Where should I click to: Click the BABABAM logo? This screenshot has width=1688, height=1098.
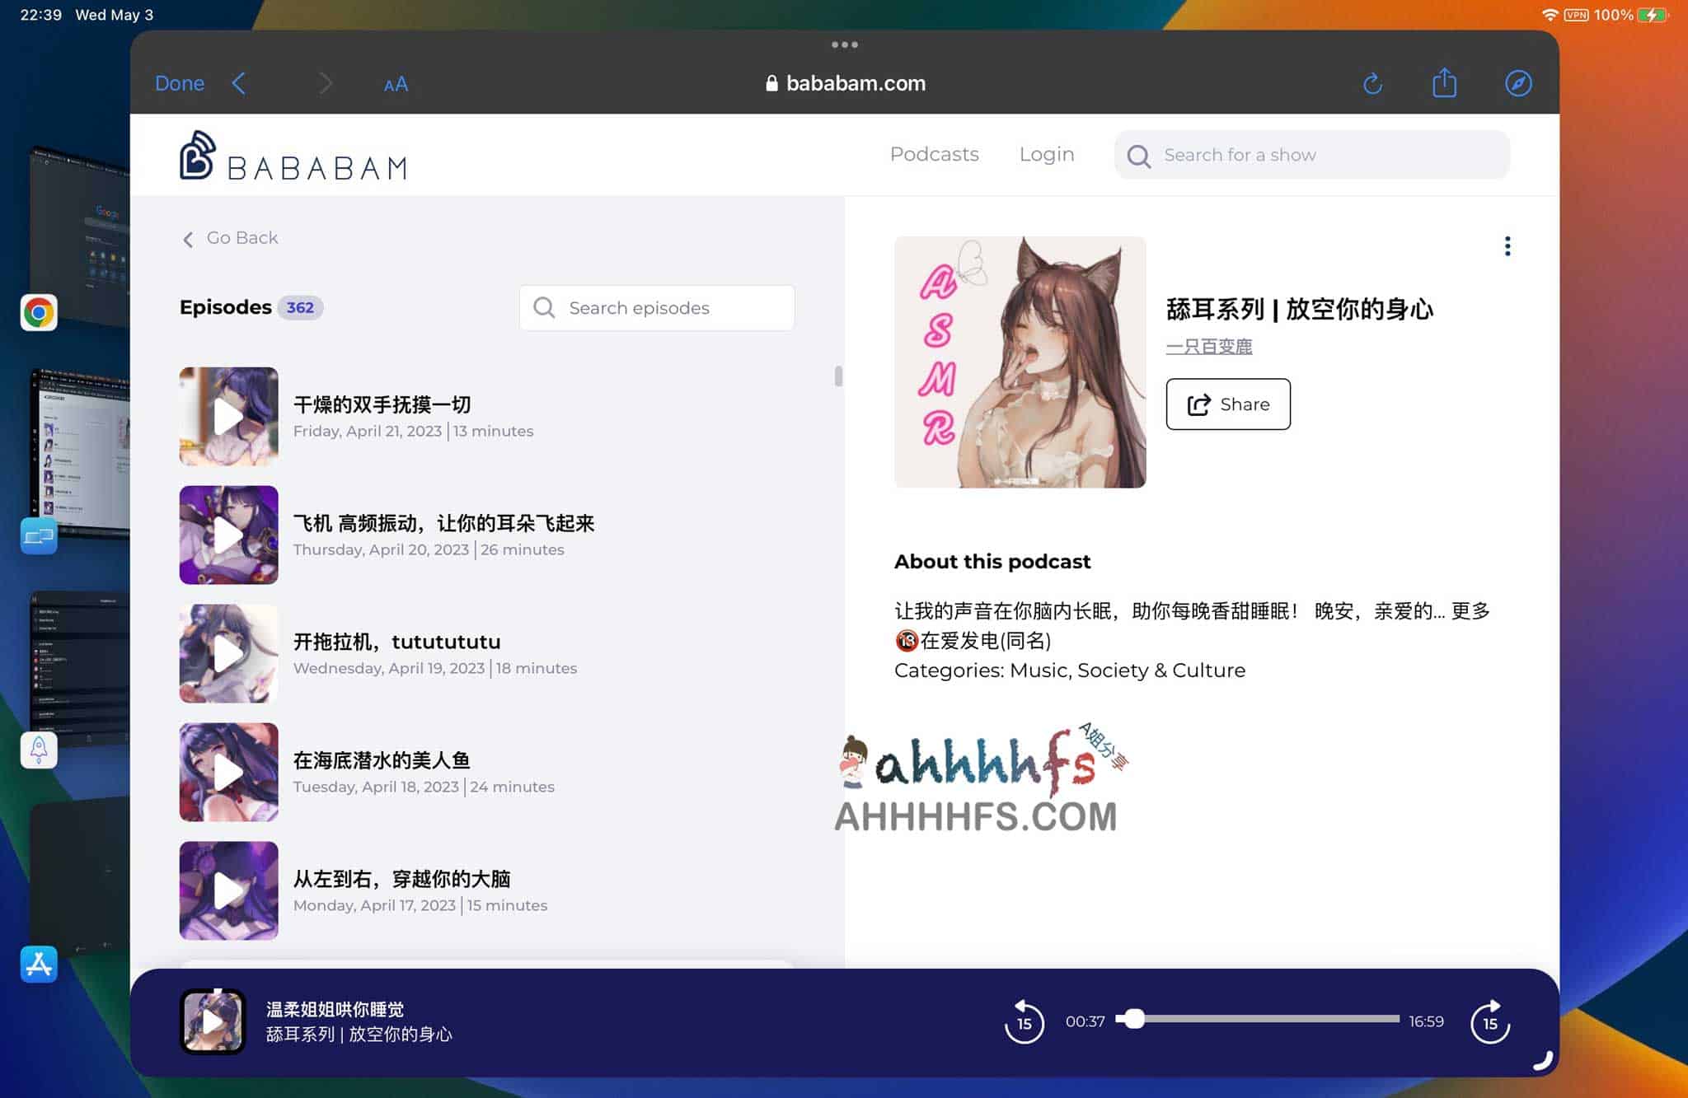click(x=293, y=155)
